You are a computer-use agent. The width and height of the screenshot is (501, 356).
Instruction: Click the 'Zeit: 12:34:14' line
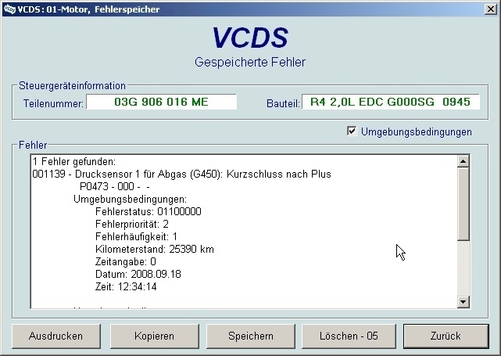point(126,286)
